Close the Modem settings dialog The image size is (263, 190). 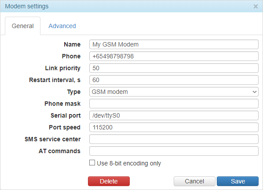[256, 7]
